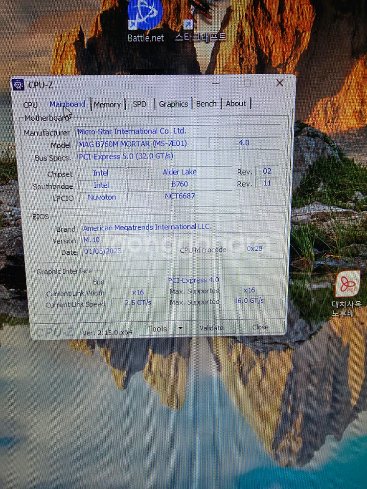The height and width of the screenshot is (489, 367).
Task: Click the Southbridge Rev. value 11
Action: [x=267, y=183]
